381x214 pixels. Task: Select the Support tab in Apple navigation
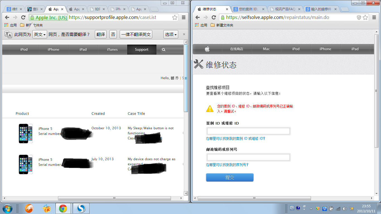[x=141, y=50]
